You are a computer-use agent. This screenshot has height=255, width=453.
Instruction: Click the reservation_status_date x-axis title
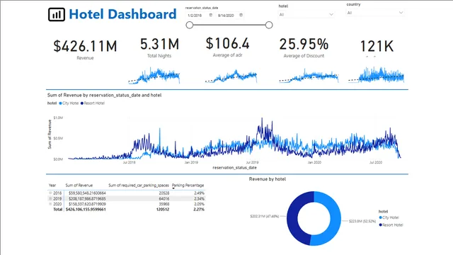(x=234, y=168)
